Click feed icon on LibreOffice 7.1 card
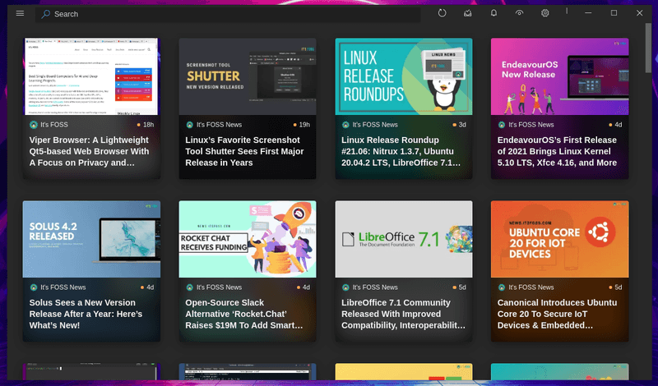This screenshot has width=658, height=386. pos(345,287)
